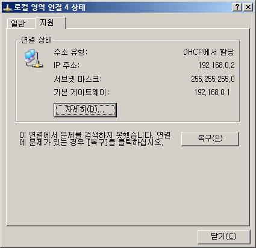
Task: Switch to the 일반 tab
Action: 20,23
